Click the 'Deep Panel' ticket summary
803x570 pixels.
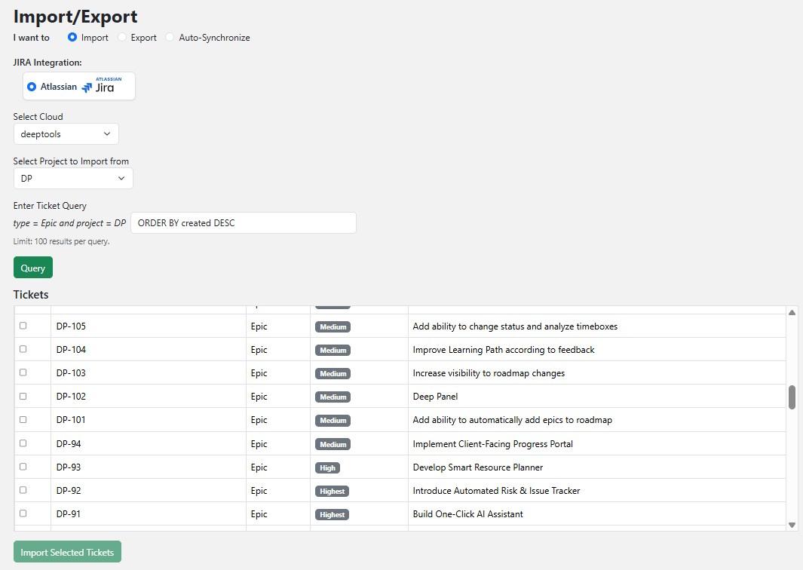(x=435, y=397)
